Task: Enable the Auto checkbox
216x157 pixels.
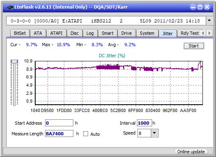Action: [86, 134]
